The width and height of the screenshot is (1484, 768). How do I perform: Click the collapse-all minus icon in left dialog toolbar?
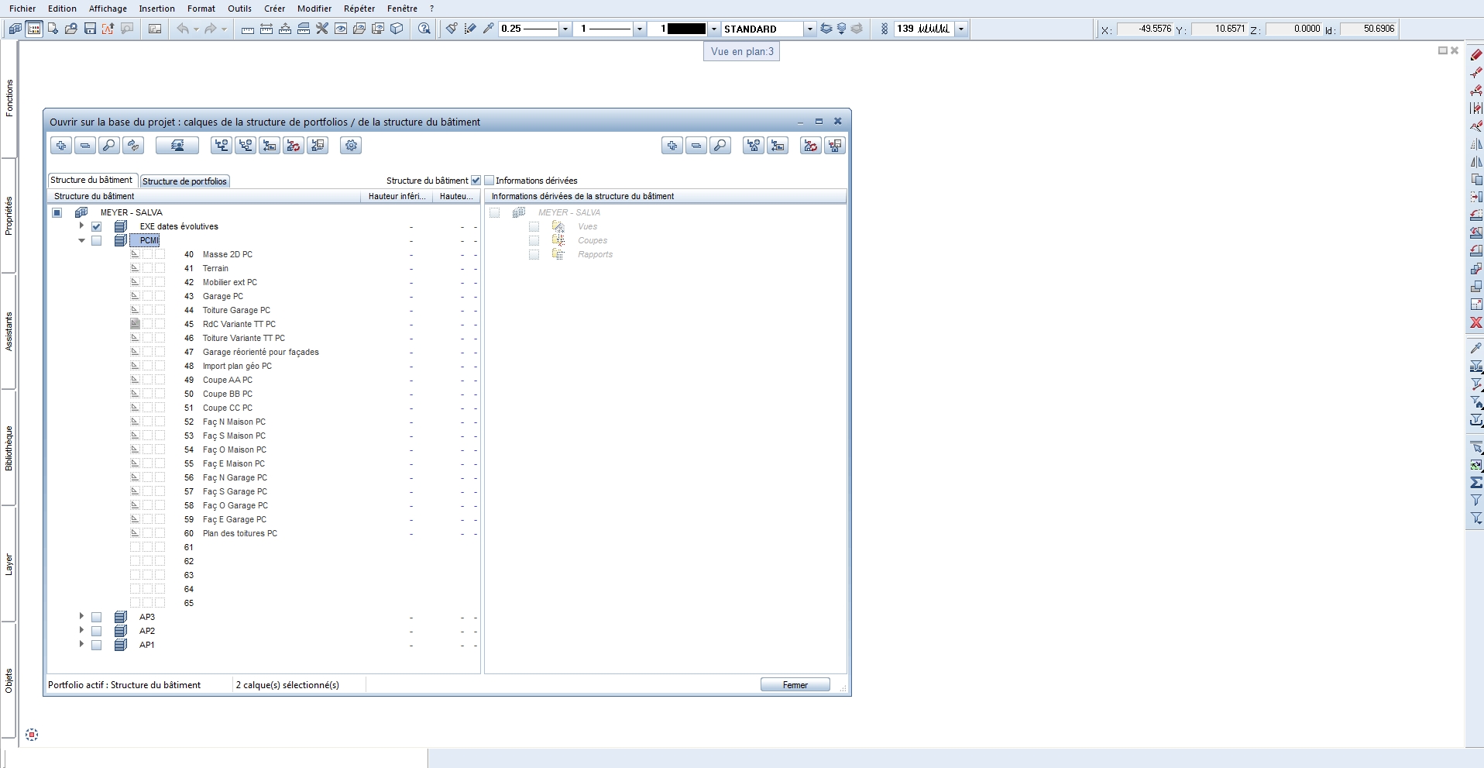(85, 146)
